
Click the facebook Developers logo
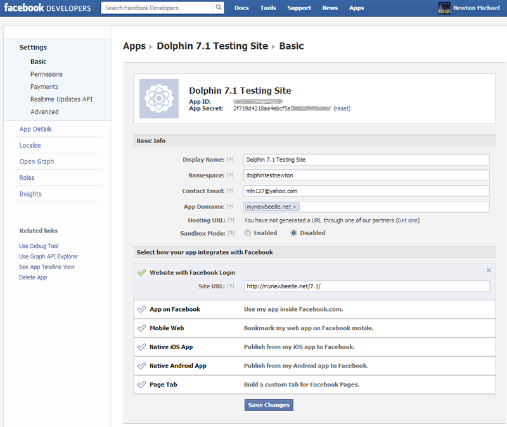[48, 8]
